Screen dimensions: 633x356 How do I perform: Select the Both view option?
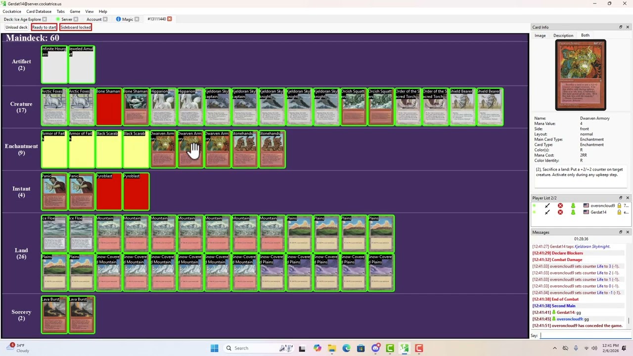pyautogui.click(x=585, y=36)
